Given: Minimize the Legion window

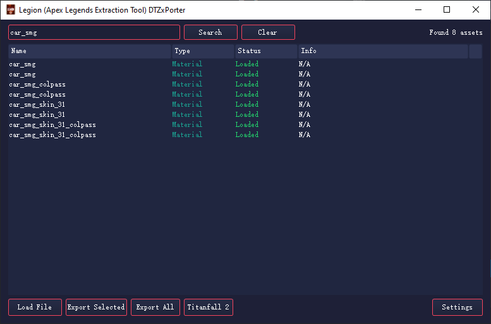Looking at the screenshot, I should pos(418,9).
